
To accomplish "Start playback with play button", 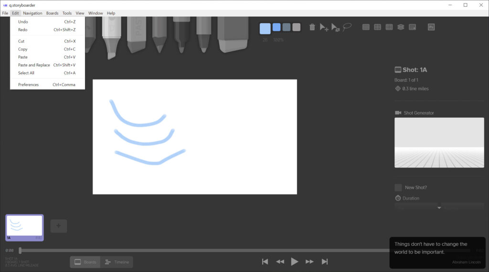I will [294, 262].
